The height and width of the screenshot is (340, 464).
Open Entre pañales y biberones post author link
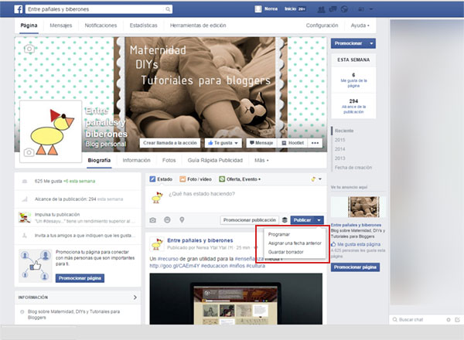(x=200, y=240)
